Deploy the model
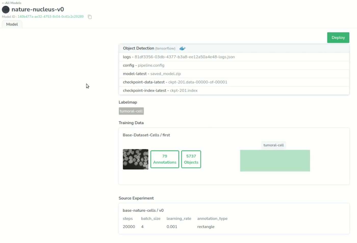The width and height of the screenshot is (357, 243). click(x=338, y=37)
